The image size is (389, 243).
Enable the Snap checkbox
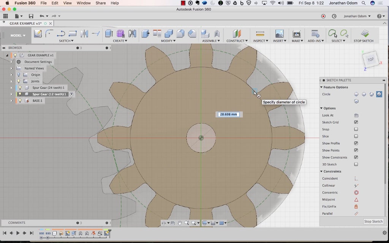coord(356,129)
